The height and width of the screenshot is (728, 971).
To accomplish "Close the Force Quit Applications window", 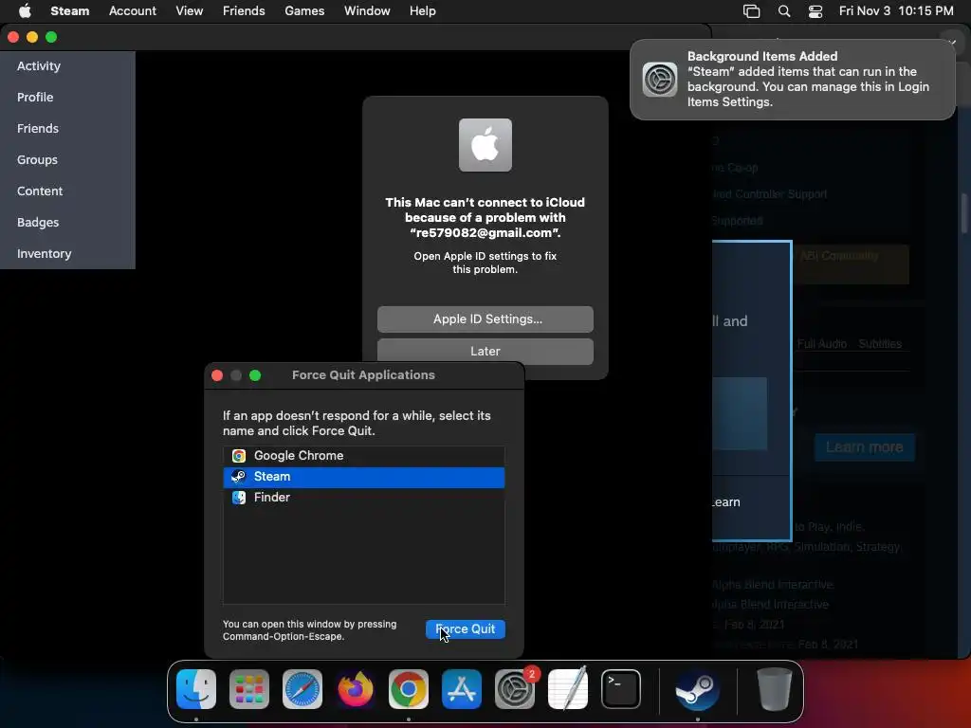I will point(217,375).
